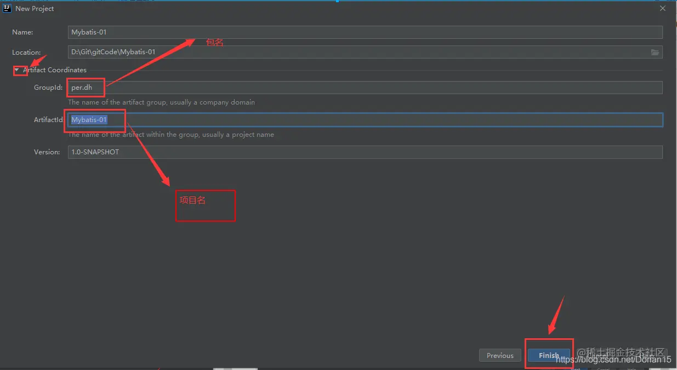Focus the Name field with Mybatis-01
The image size is (677, 370).
(365, 32)
